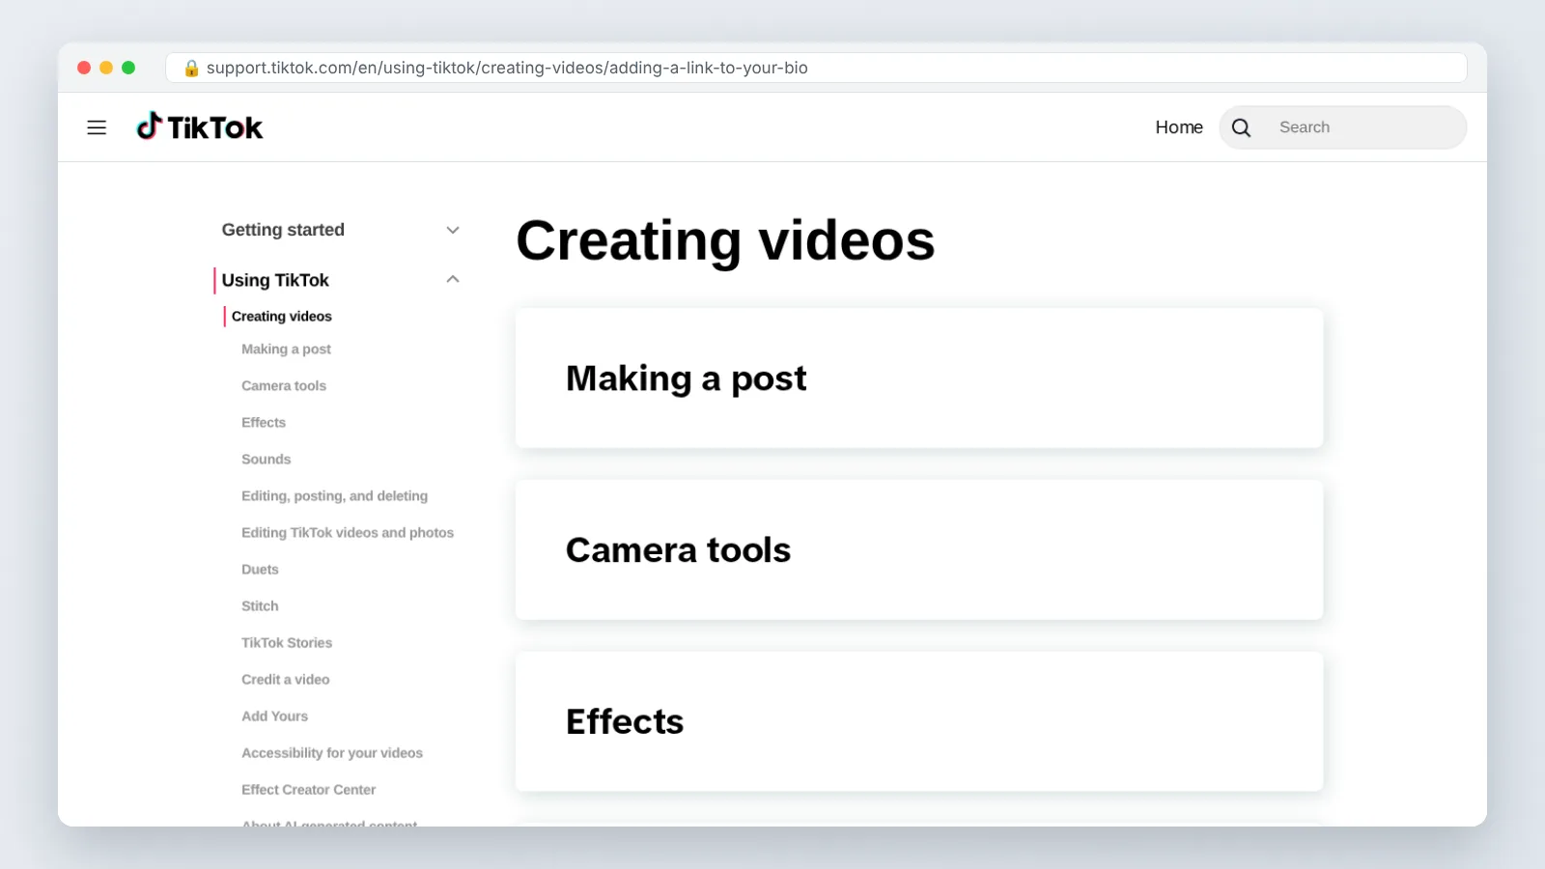Click the green maximize window button
Viewport: 1545px width, 869px height.
tap(128, 68)
